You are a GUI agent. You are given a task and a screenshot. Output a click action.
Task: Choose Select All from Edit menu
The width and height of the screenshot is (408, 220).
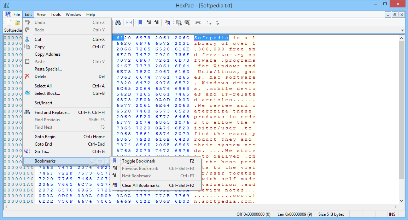pos(68,86)
